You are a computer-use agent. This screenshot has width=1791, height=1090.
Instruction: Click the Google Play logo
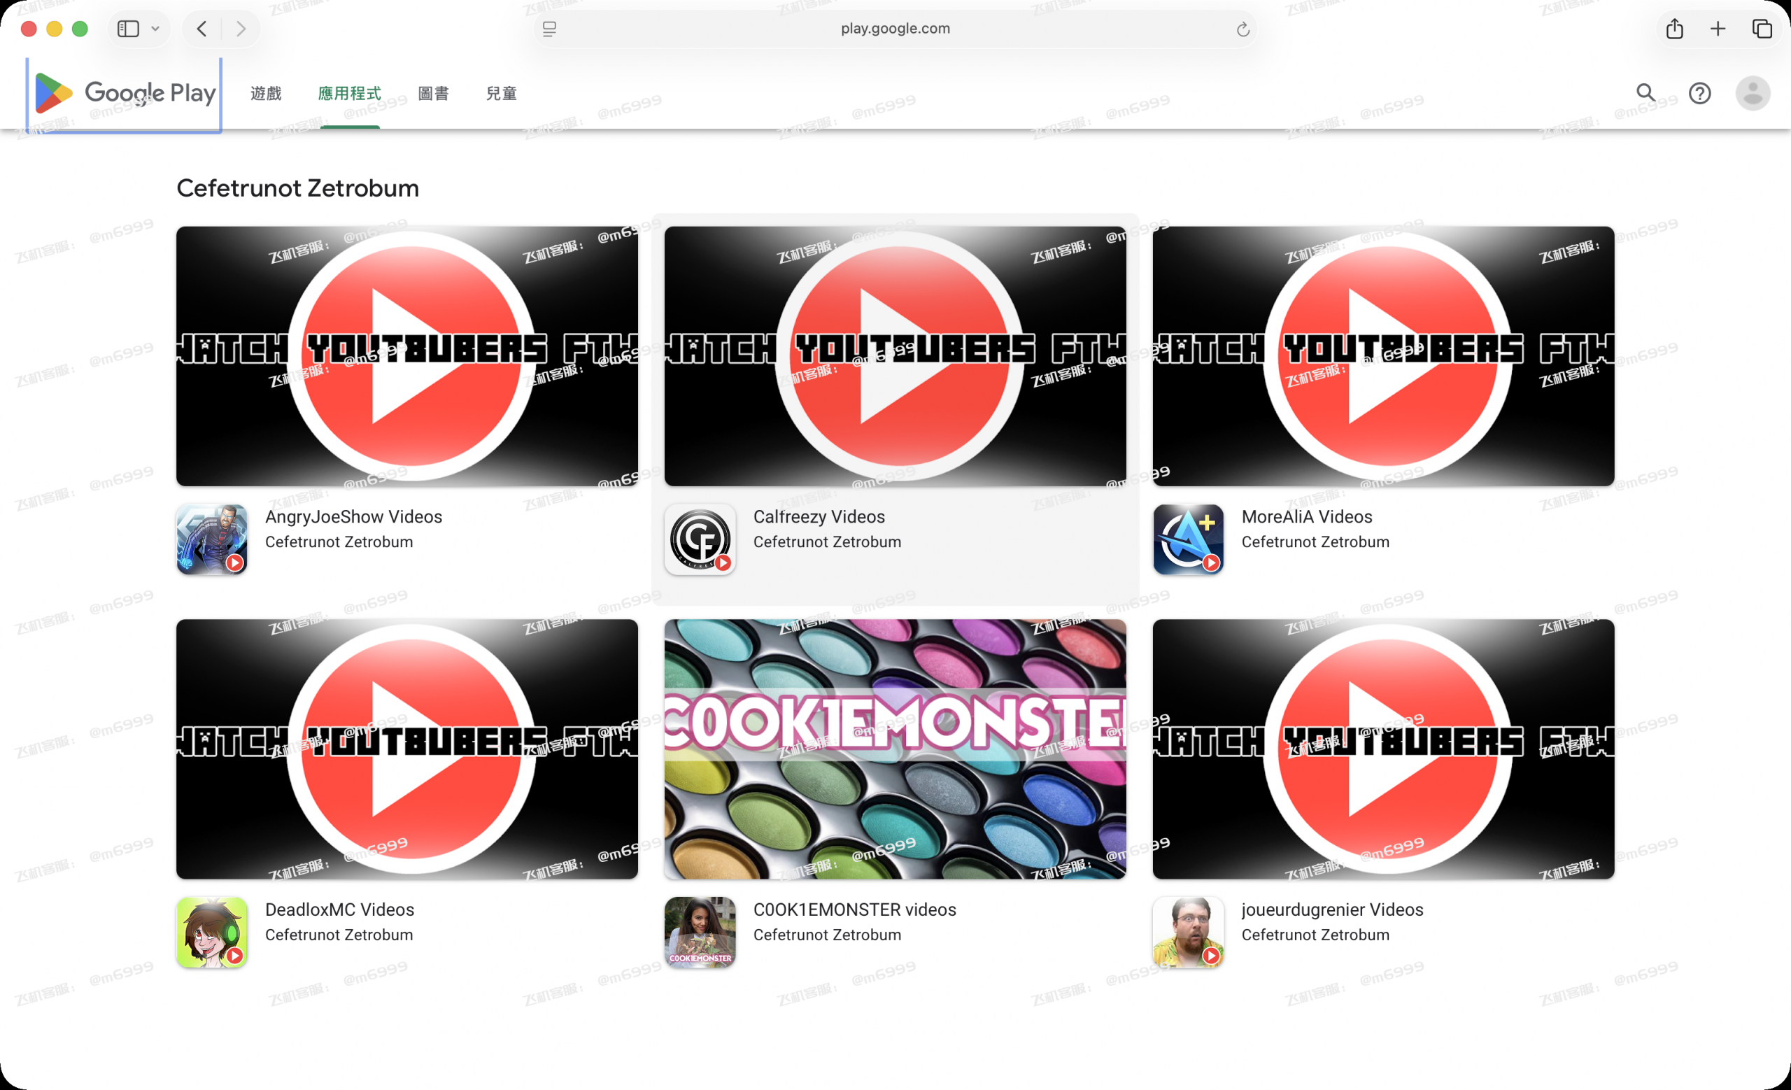coord(125,94)
